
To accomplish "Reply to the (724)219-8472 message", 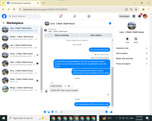I will coord(69,86).
